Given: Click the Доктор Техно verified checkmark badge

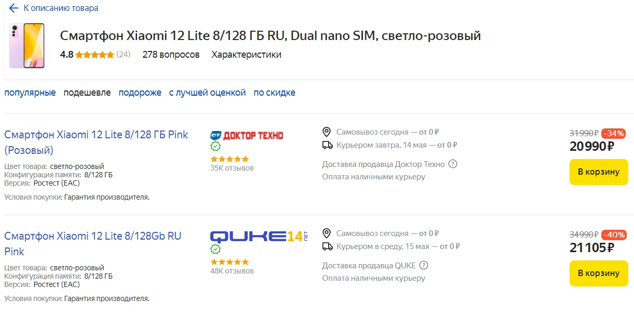Looking at the screenshot, I should [x=215, y=147].
